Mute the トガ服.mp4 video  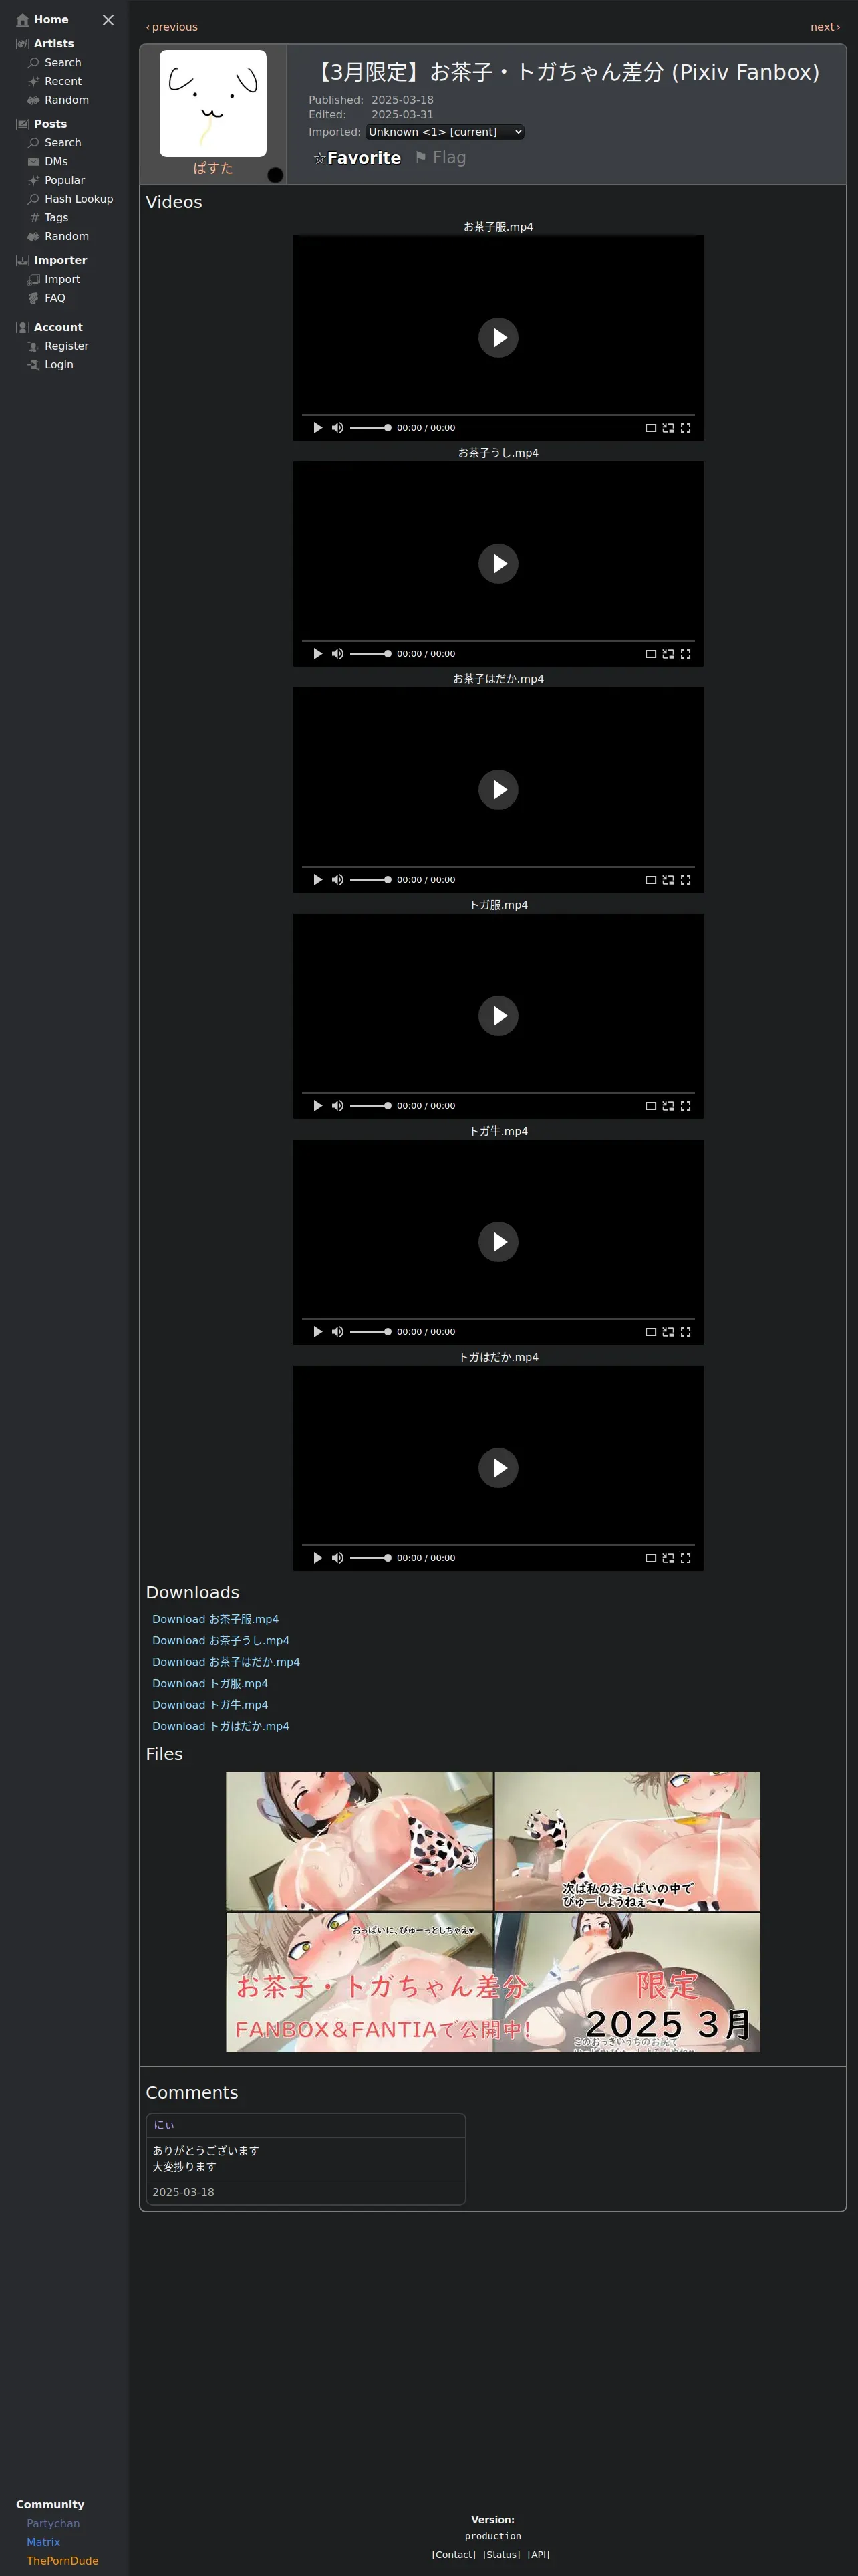point(337,1106)
